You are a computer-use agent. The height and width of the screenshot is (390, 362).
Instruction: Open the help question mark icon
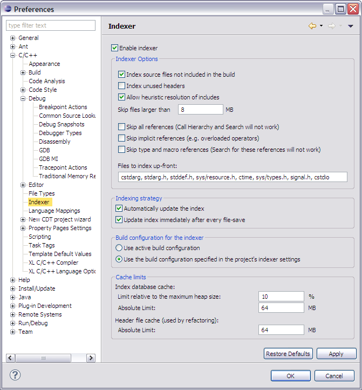click(15, 375)
